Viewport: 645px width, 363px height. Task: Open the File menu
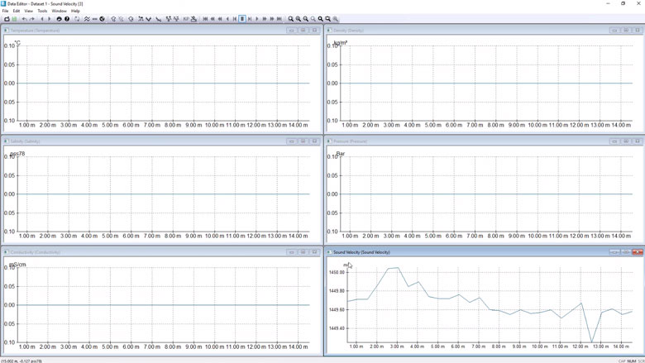(5, 11)
